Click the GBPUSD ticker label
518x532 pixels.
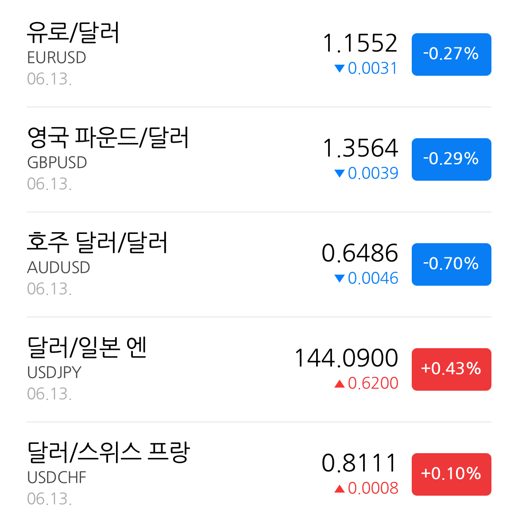[x=57, y=163]
